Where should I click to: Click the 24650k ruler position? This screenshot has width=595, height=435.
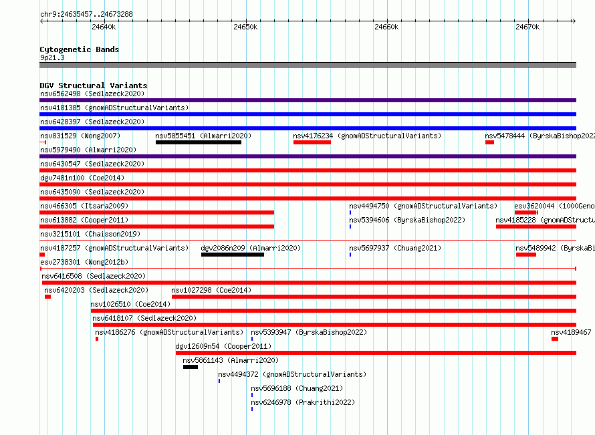pos(245,27)
